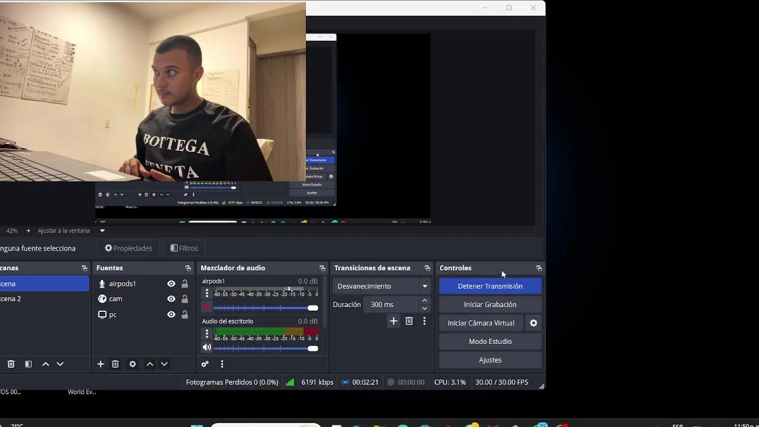
Task: Open virtual camera settings gear
Action: pos(534,323)
